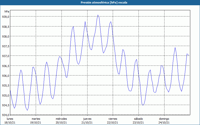Click the 'domingo' day label
Screen dimensions: 200x125
coord(164,119)
